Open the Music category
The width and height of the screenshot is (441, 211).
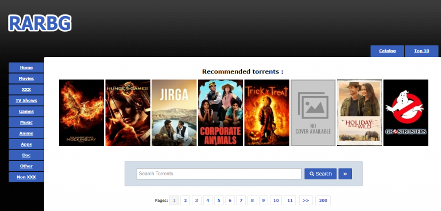coord(26,122)
